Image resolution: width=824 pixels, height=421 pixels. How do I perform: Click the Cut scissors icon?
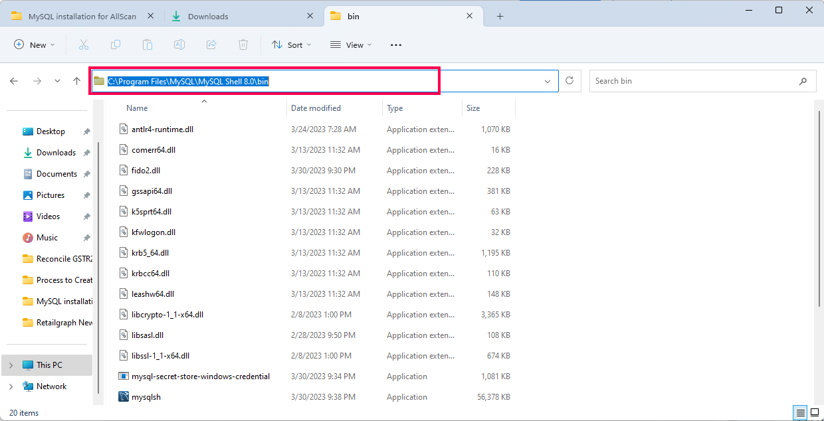[x=84, y=44]
